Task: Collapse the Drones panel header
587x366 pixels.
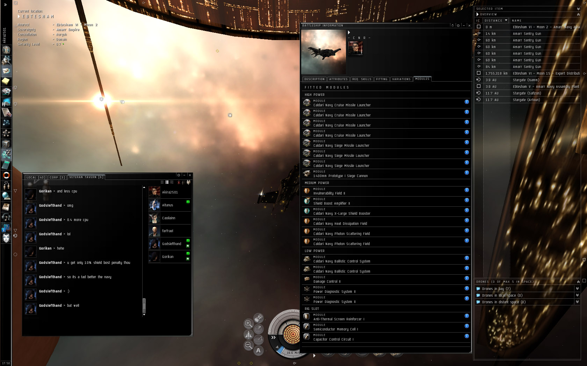Action: coord(578,282)
